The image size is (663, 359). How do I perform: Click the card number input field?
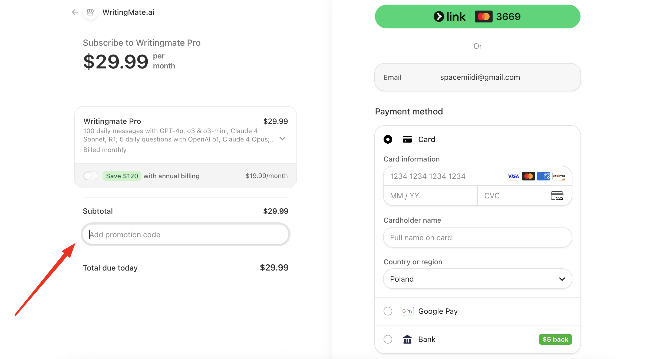point(444,176)
